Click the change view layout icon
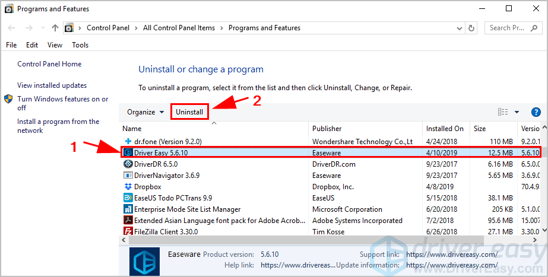 [x=503, y=112]
